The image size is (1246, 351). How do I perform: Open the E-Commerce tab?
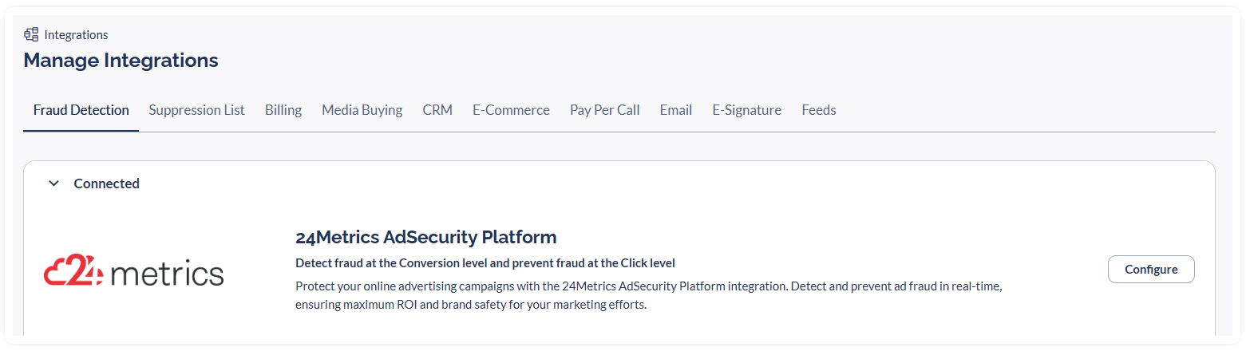coord(511,110)
